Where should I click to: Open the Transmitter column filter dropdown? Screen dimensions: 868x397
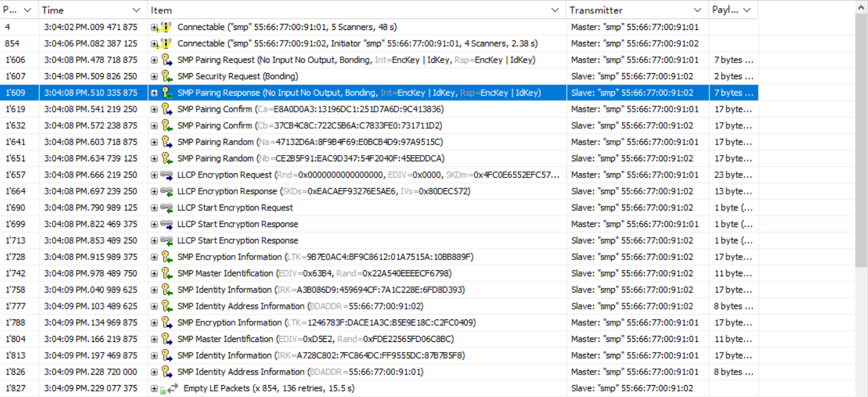pyautogui.click(x=697, y=10)
